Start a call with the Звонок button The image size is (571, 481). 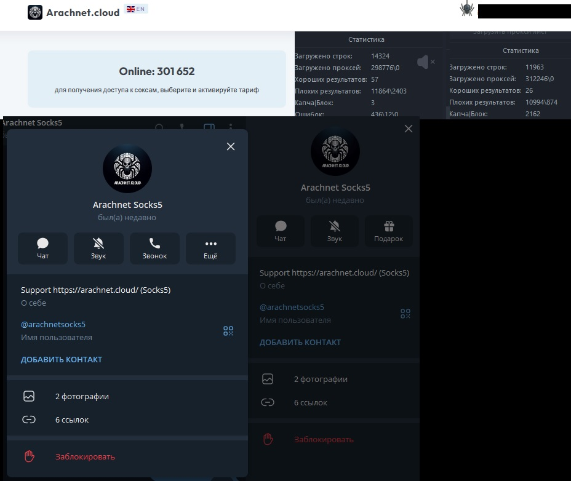(x=154, y=248)
